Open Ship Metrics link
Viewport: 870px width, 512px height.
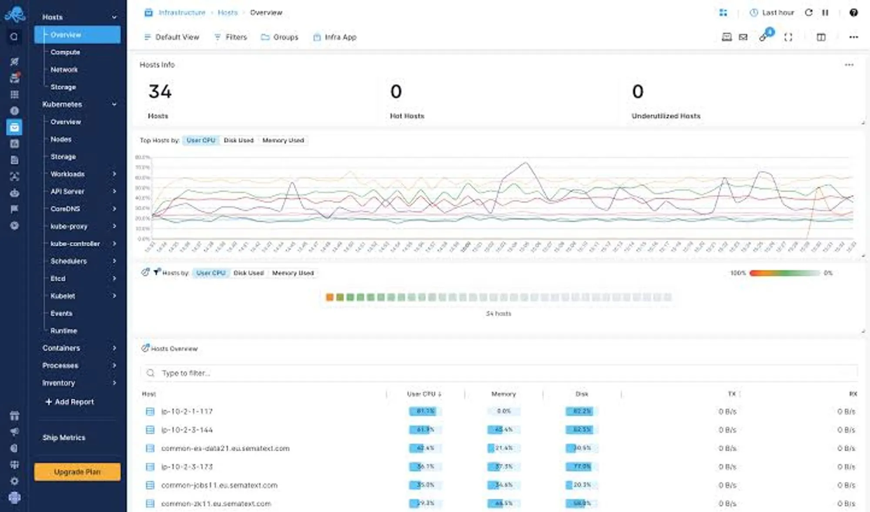[64, 438]
